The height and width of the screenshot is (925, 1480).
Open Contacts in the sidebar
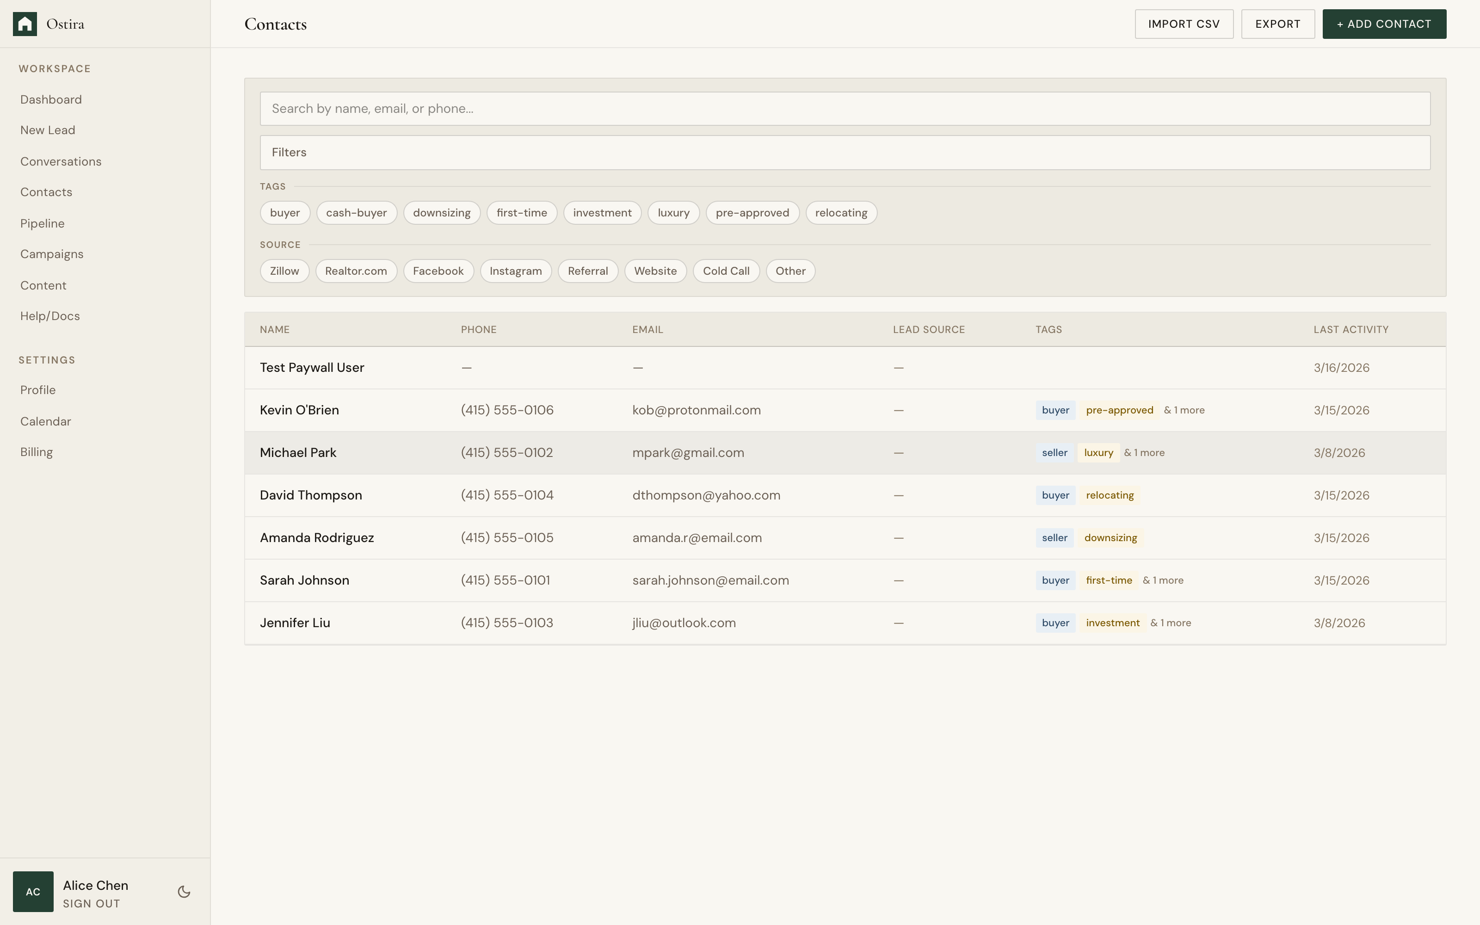click(46, 191)
